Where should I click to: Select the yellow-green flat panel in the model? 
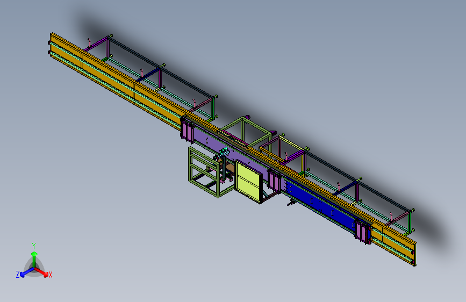tap(248, 181)
